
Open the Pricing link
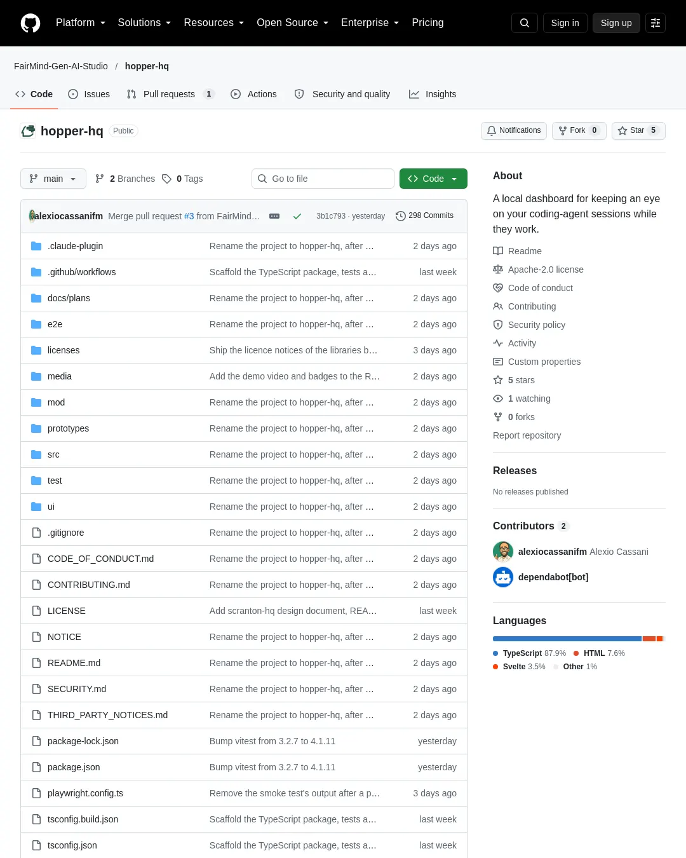click(427, 23)
